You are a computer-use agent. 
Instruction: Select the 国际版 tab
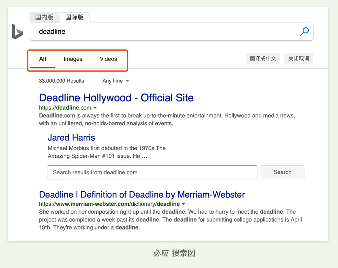pyautogui.click(x=74, y=17)
